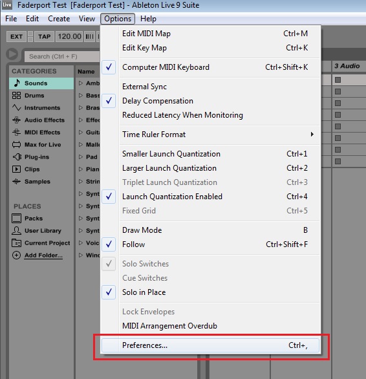Expand the Bras folder triangle
The width and height of the screenshot is (366, 379).
[x=81, y=108]
